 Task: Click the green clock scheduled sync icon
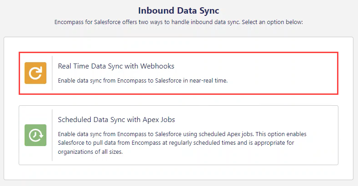pyautogui.click(x=36, y=135)
